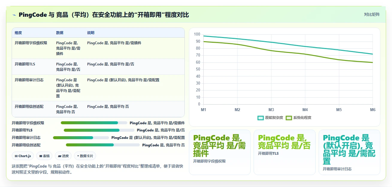Click the 开箱即用字段级权限 caption in its data card
Viewport: 392px width, 187px height.
209,161
